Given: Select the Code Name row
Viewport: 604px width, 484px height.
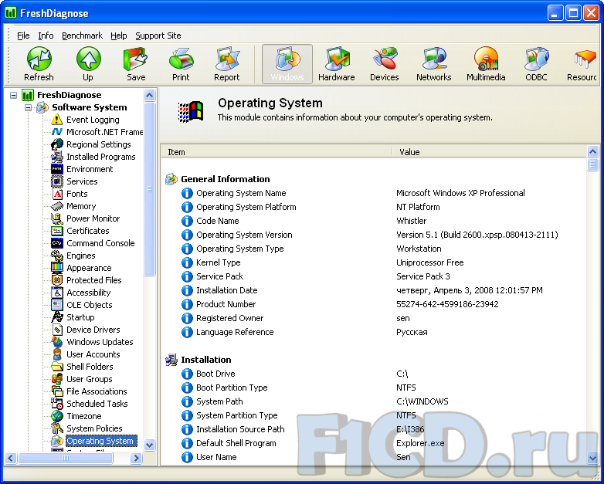Looking at the screenshot, I should pyautogui.click(x=374, y=221).
